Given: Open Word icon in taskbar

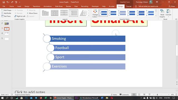Looking at the screenshot, I should [102, 98].
